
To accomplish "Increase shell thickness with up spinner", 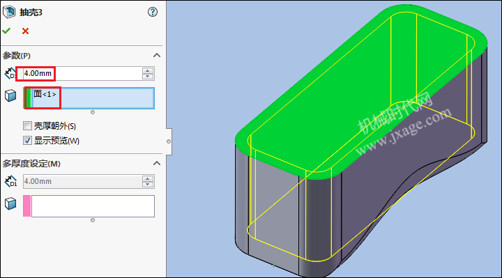I will [148, 70].
